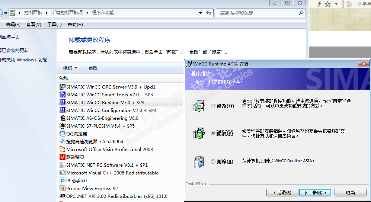This screenshot has height=202, width=371.
Task: Click the refresh icon next to address bar
Action: point(209,13)
